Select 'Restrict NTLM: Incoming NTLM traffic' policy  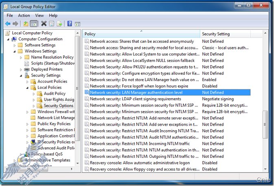(x=140, y=144)
